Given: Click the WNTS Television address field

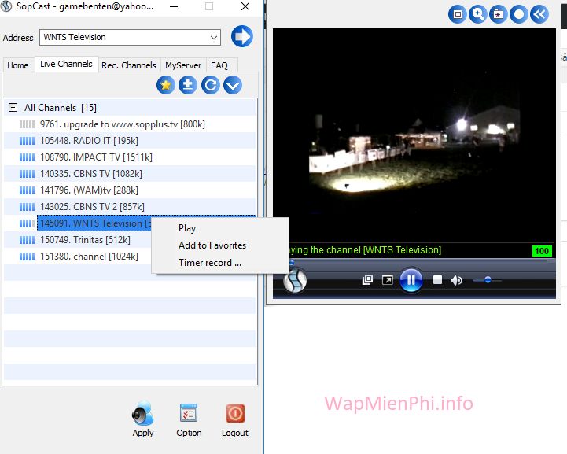Looking at the screenshot, I should tap(130, 37).
